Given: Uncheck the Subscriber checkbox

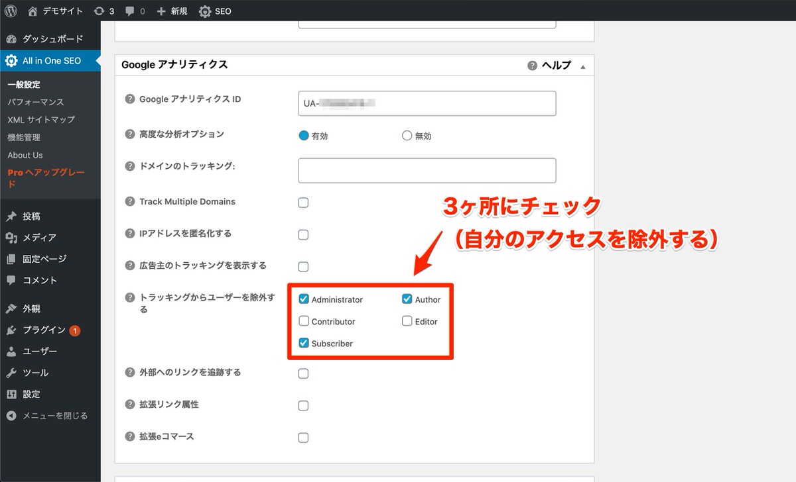Looking at the screenshot, I should 304,343.
